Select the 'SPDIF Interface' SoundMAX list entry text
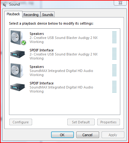The image size is (129, 143). (x=41, y=83)
